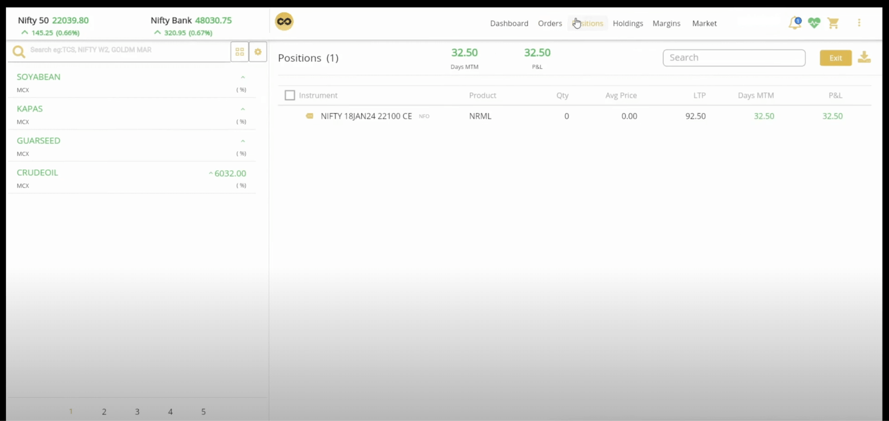The image size is (889, 421).
Task: Go to the Holdings tab
Action: tap(628, 23)
